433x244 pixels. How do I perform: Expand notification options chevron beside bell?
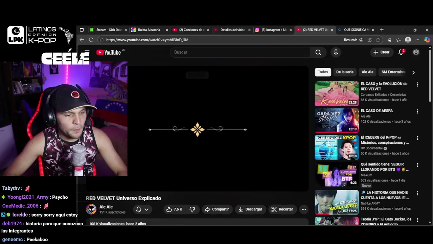click(146, 209)
